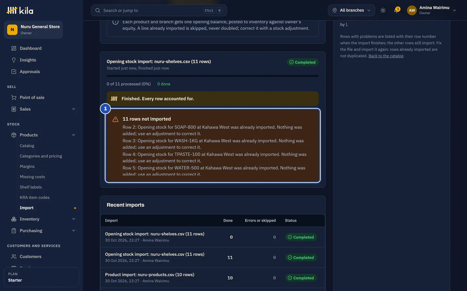
Task: Click the Customers people icon
Action: [x=14, y=256]
